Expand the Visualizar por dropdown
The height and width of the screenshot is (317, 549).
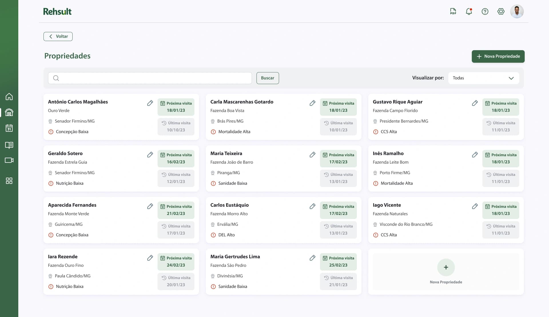(x=484, y=78)
